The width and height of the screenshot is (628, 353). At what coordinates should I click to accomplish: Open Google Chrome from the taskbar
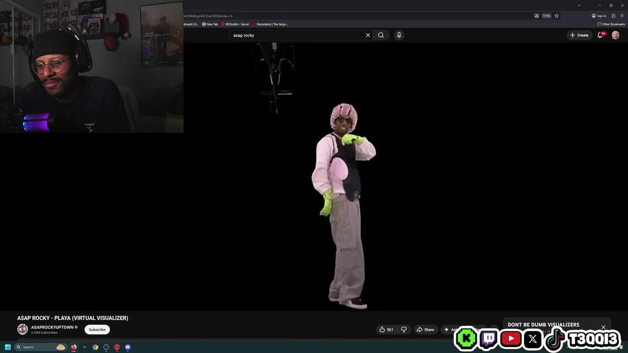tap(95, 347)
